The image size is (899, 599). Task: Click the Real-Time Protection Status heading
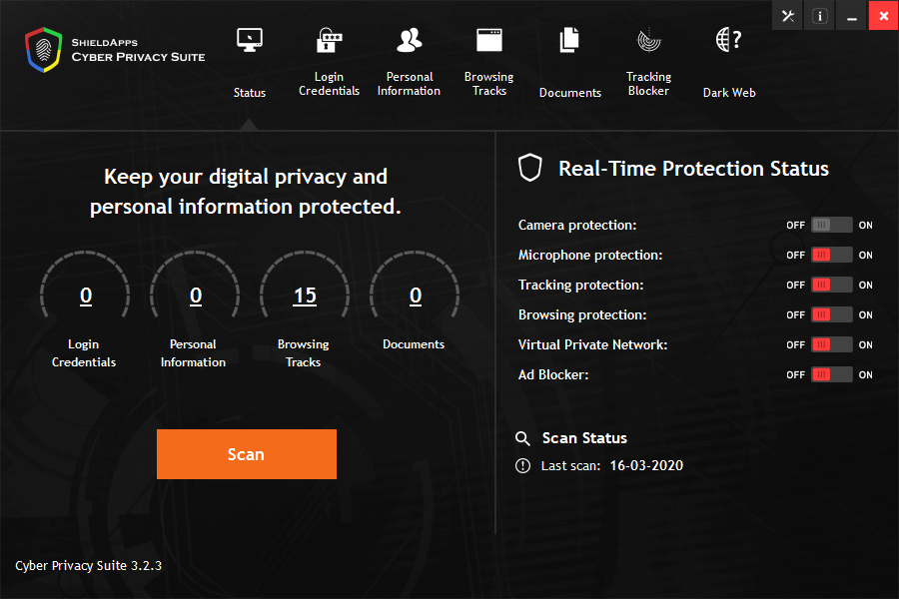coord(694,169)
